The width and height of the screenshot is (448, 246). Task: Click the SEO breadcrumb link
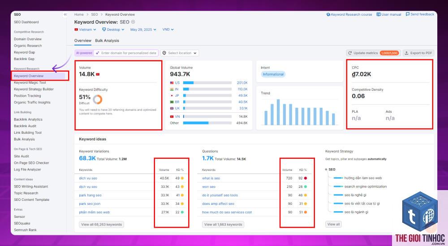(x=95, y=15)
